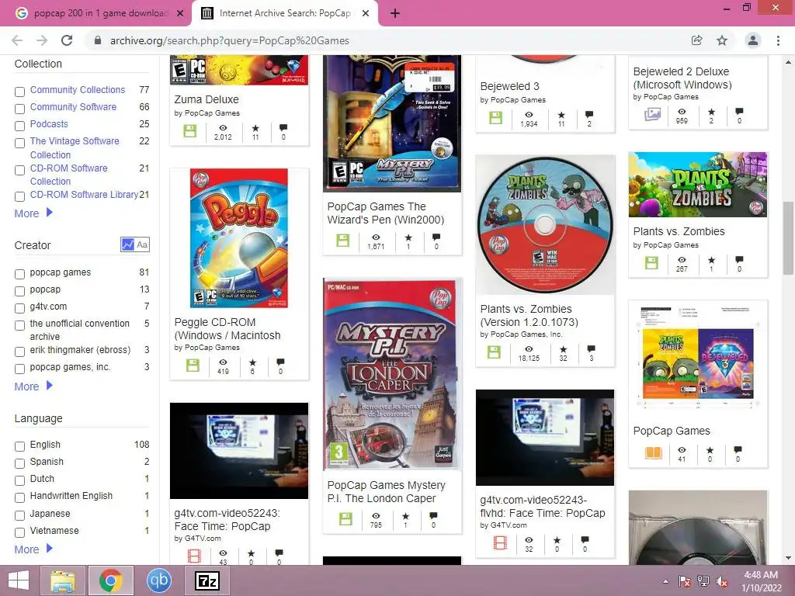Click the comment bubble under Plants vs. Zombies card
795x596 pixels.
[x=739, y=260]
